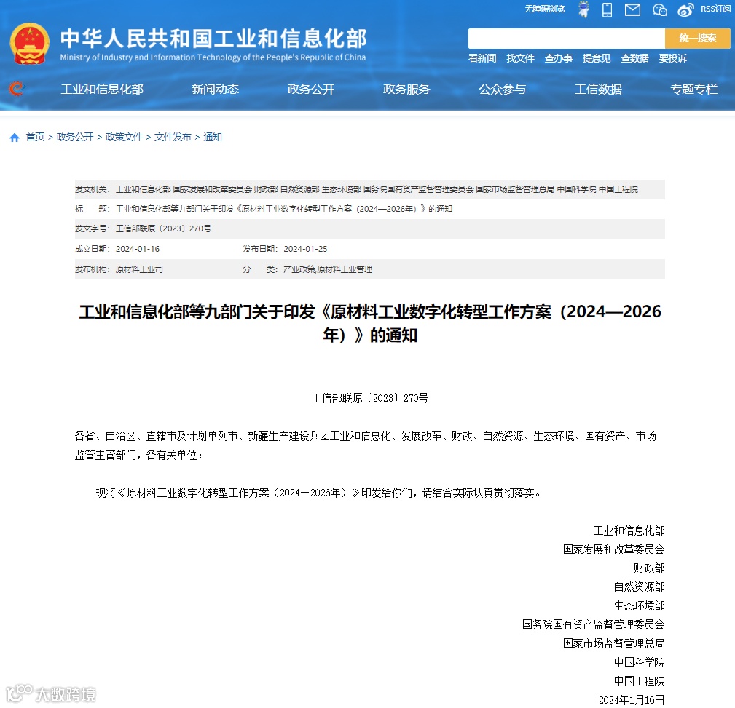The height and width of the screenshot is (708, 735).
Task: Select 查数据 quick link
Action: point(634,58)
